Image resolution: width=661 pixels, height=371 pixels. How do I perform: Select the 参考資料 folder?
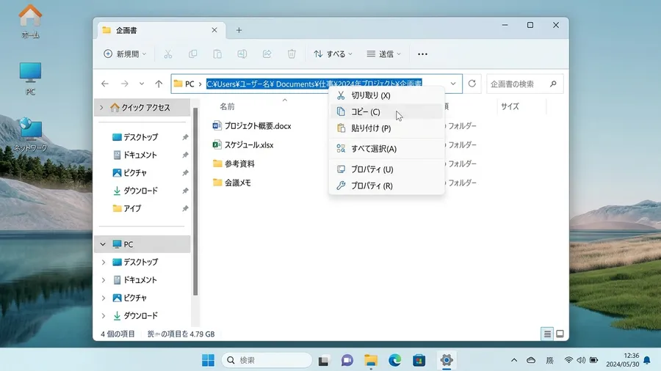click(x=234, y=164)
